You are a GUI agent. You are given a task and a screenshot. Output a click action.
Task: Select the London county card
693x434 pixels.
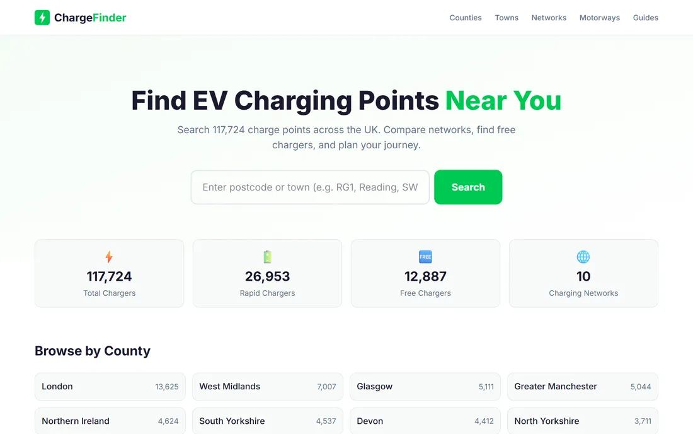pos(110,387)
